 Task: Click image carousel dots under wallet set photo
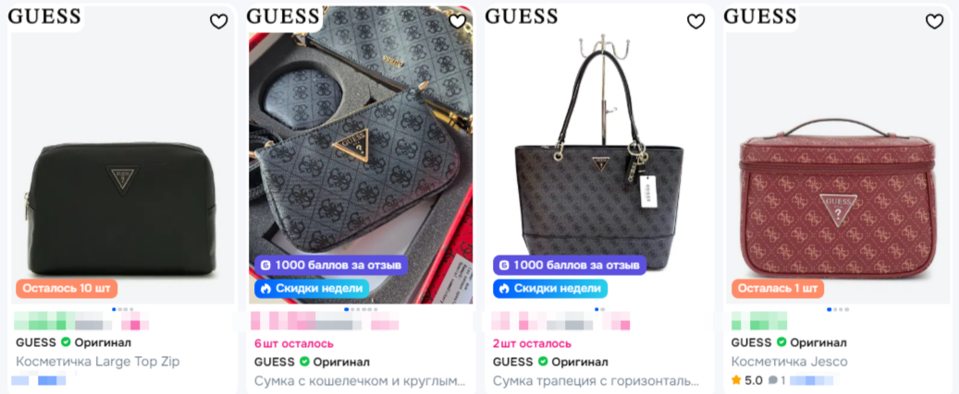pos(360,309)
